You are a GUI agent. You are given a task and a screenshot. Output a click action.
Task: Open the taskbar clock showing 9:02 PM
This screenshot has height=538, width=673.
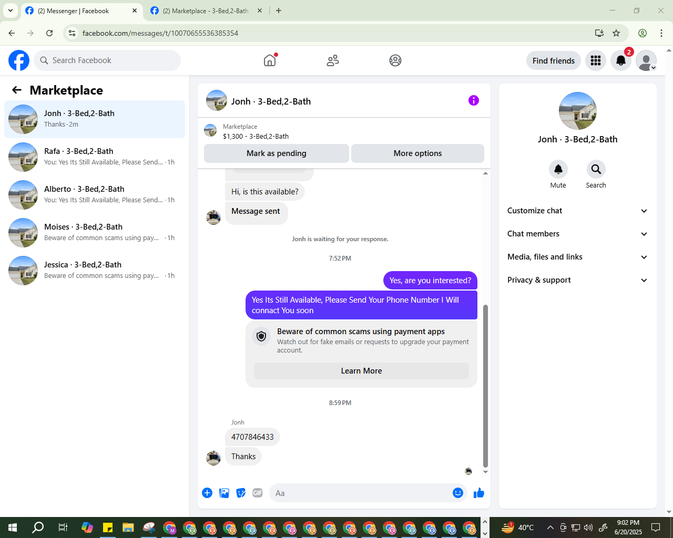(x=628, y=527)
